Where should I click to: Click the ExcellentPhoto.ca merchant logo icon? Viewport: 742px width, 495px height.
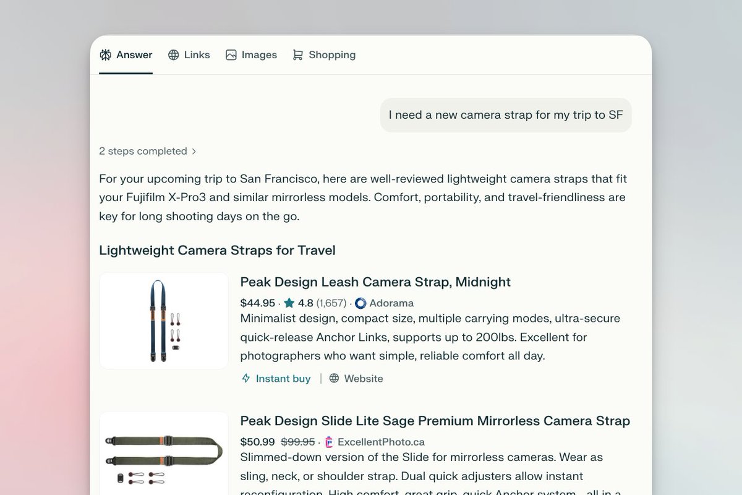(x=329, y=442)
